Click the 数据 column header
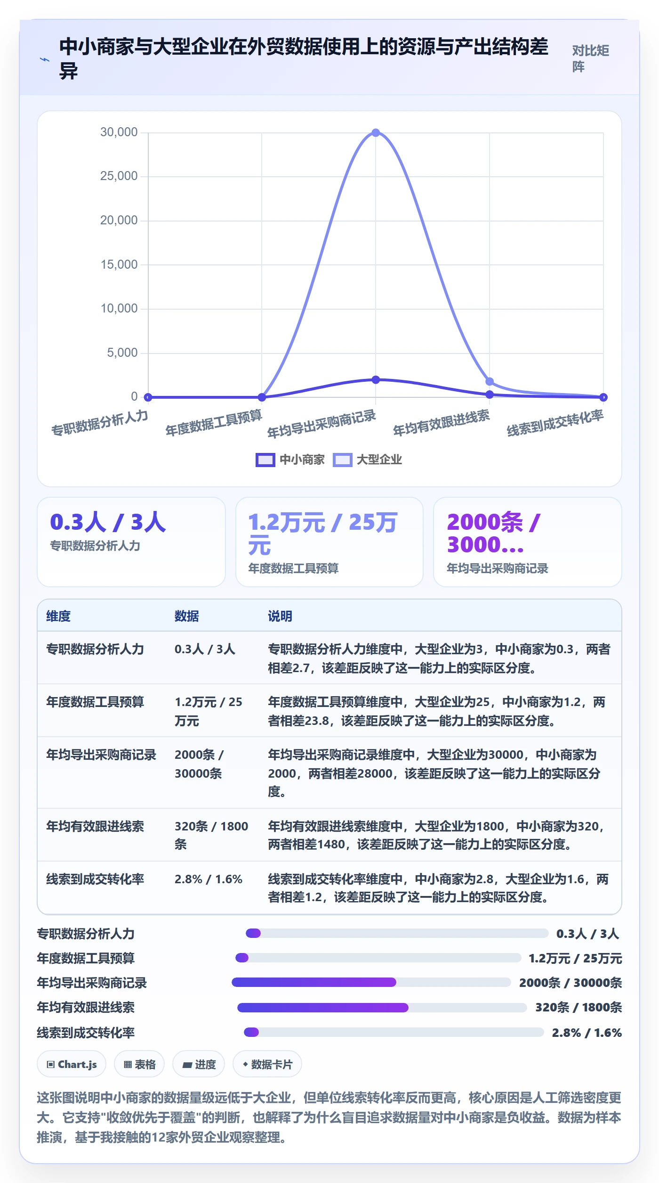This screenshot has height=1183, width=659. click(187, 616)
